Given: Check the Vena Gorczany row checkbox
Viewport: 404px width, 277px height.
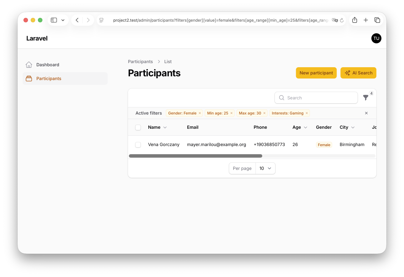Looking at the screenshot, I should (x=138, y=145).
